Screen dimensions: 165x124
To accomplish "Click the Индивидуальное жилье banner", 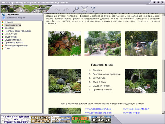I will 101,119.
